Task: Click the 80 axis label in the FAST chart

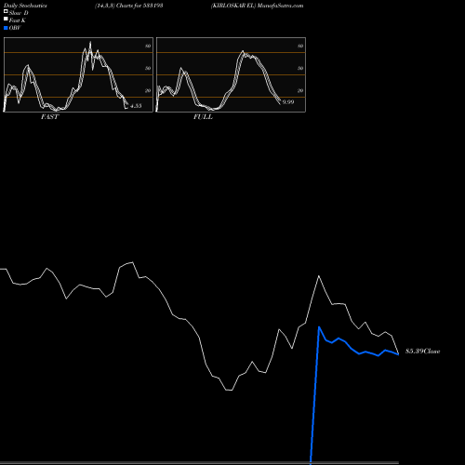Action: point(148,46)
